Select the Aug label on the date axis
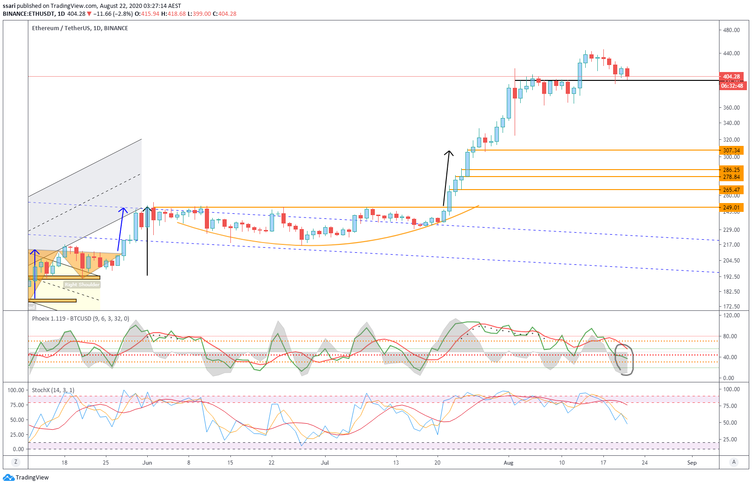 pos(509,462)
